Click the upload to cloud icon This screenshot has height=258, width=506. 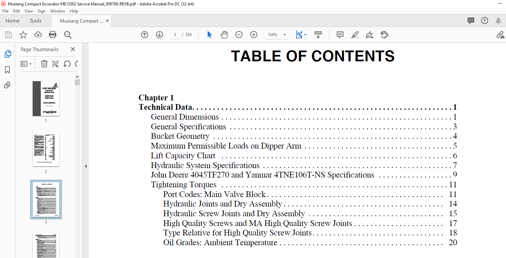click(38, 35)
